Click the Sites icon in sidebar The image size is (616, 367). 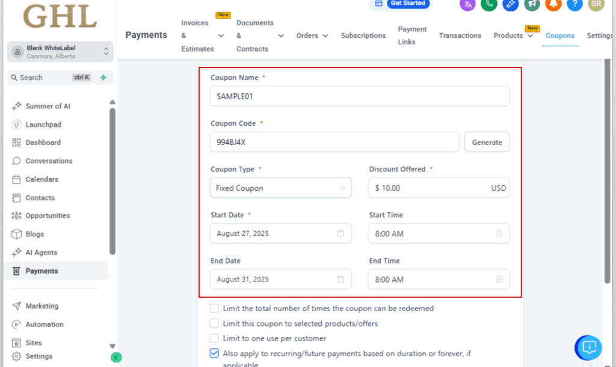(16, 343)
